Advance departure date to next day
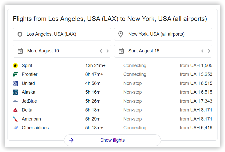Screen dimensions: 225x152 [108, 51]
